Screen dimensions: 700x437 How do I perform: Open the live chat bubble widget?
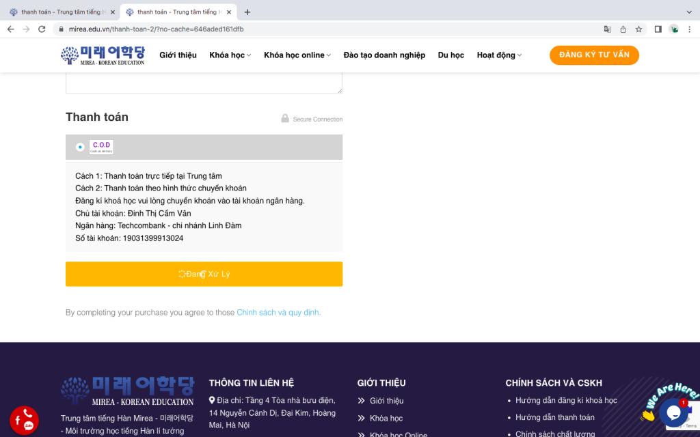(673, 412)
